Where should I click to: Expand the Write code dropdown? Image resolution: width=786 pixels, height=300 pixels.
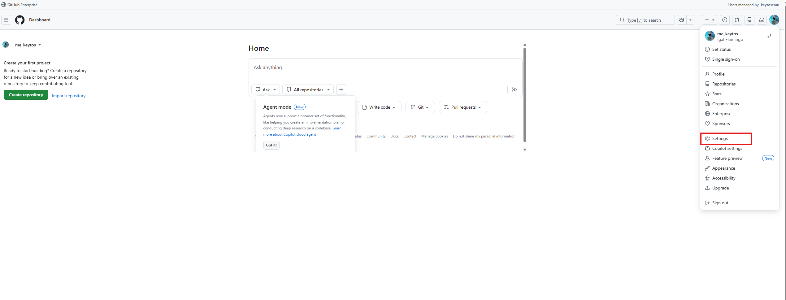[379, 107]
